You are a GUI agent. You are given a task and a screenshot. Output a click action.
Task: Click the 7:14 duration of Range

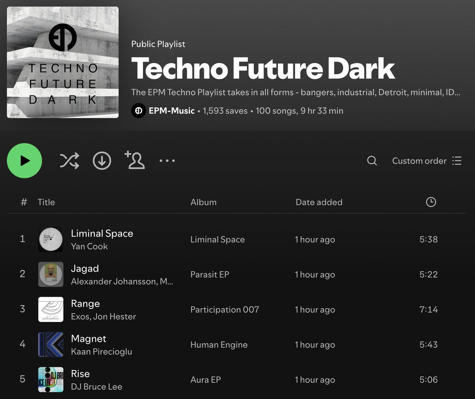click(x=429, y=310)
